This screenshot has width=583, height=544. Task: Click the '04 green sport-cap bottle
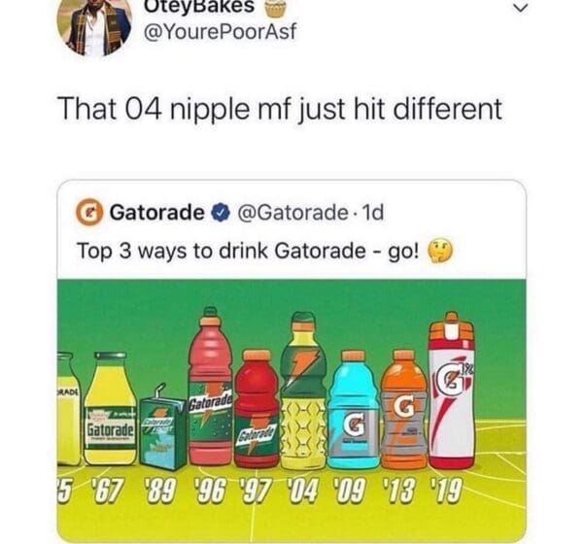[x=304, y=391]
